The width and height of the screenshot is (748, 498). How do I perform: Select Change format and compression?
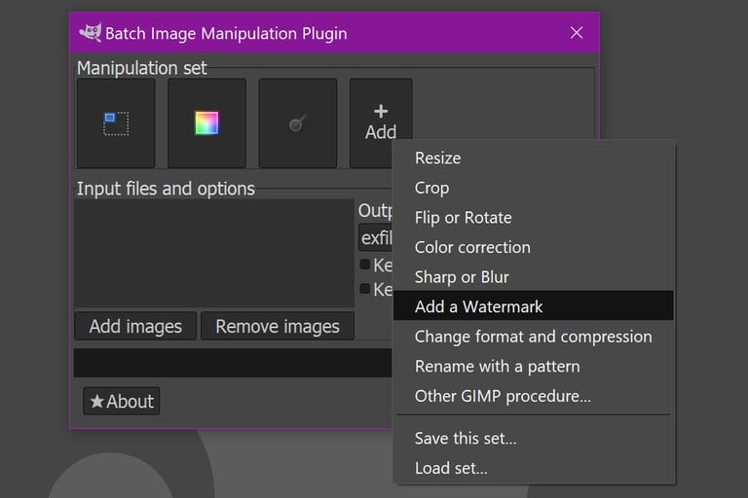534,337
